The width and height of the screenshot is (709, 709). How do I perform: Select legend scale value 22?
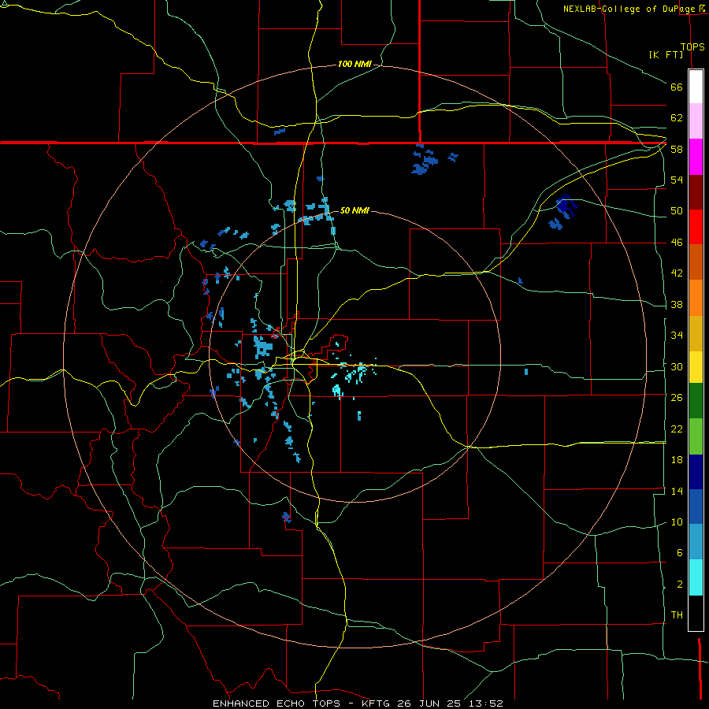(677, 429)
